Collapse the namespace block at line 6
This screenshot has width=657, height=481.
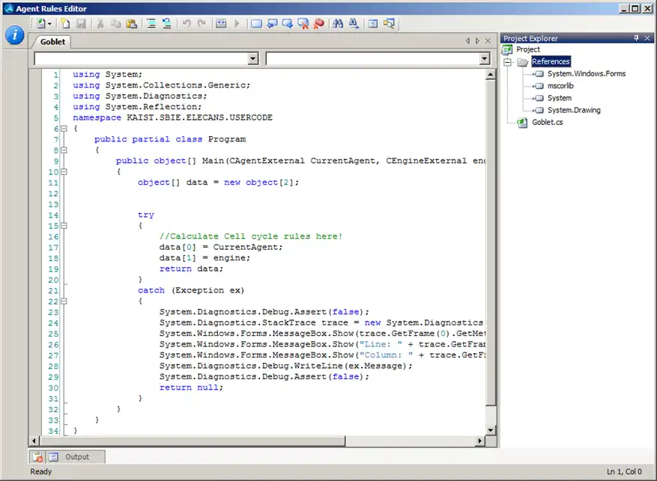64,129
